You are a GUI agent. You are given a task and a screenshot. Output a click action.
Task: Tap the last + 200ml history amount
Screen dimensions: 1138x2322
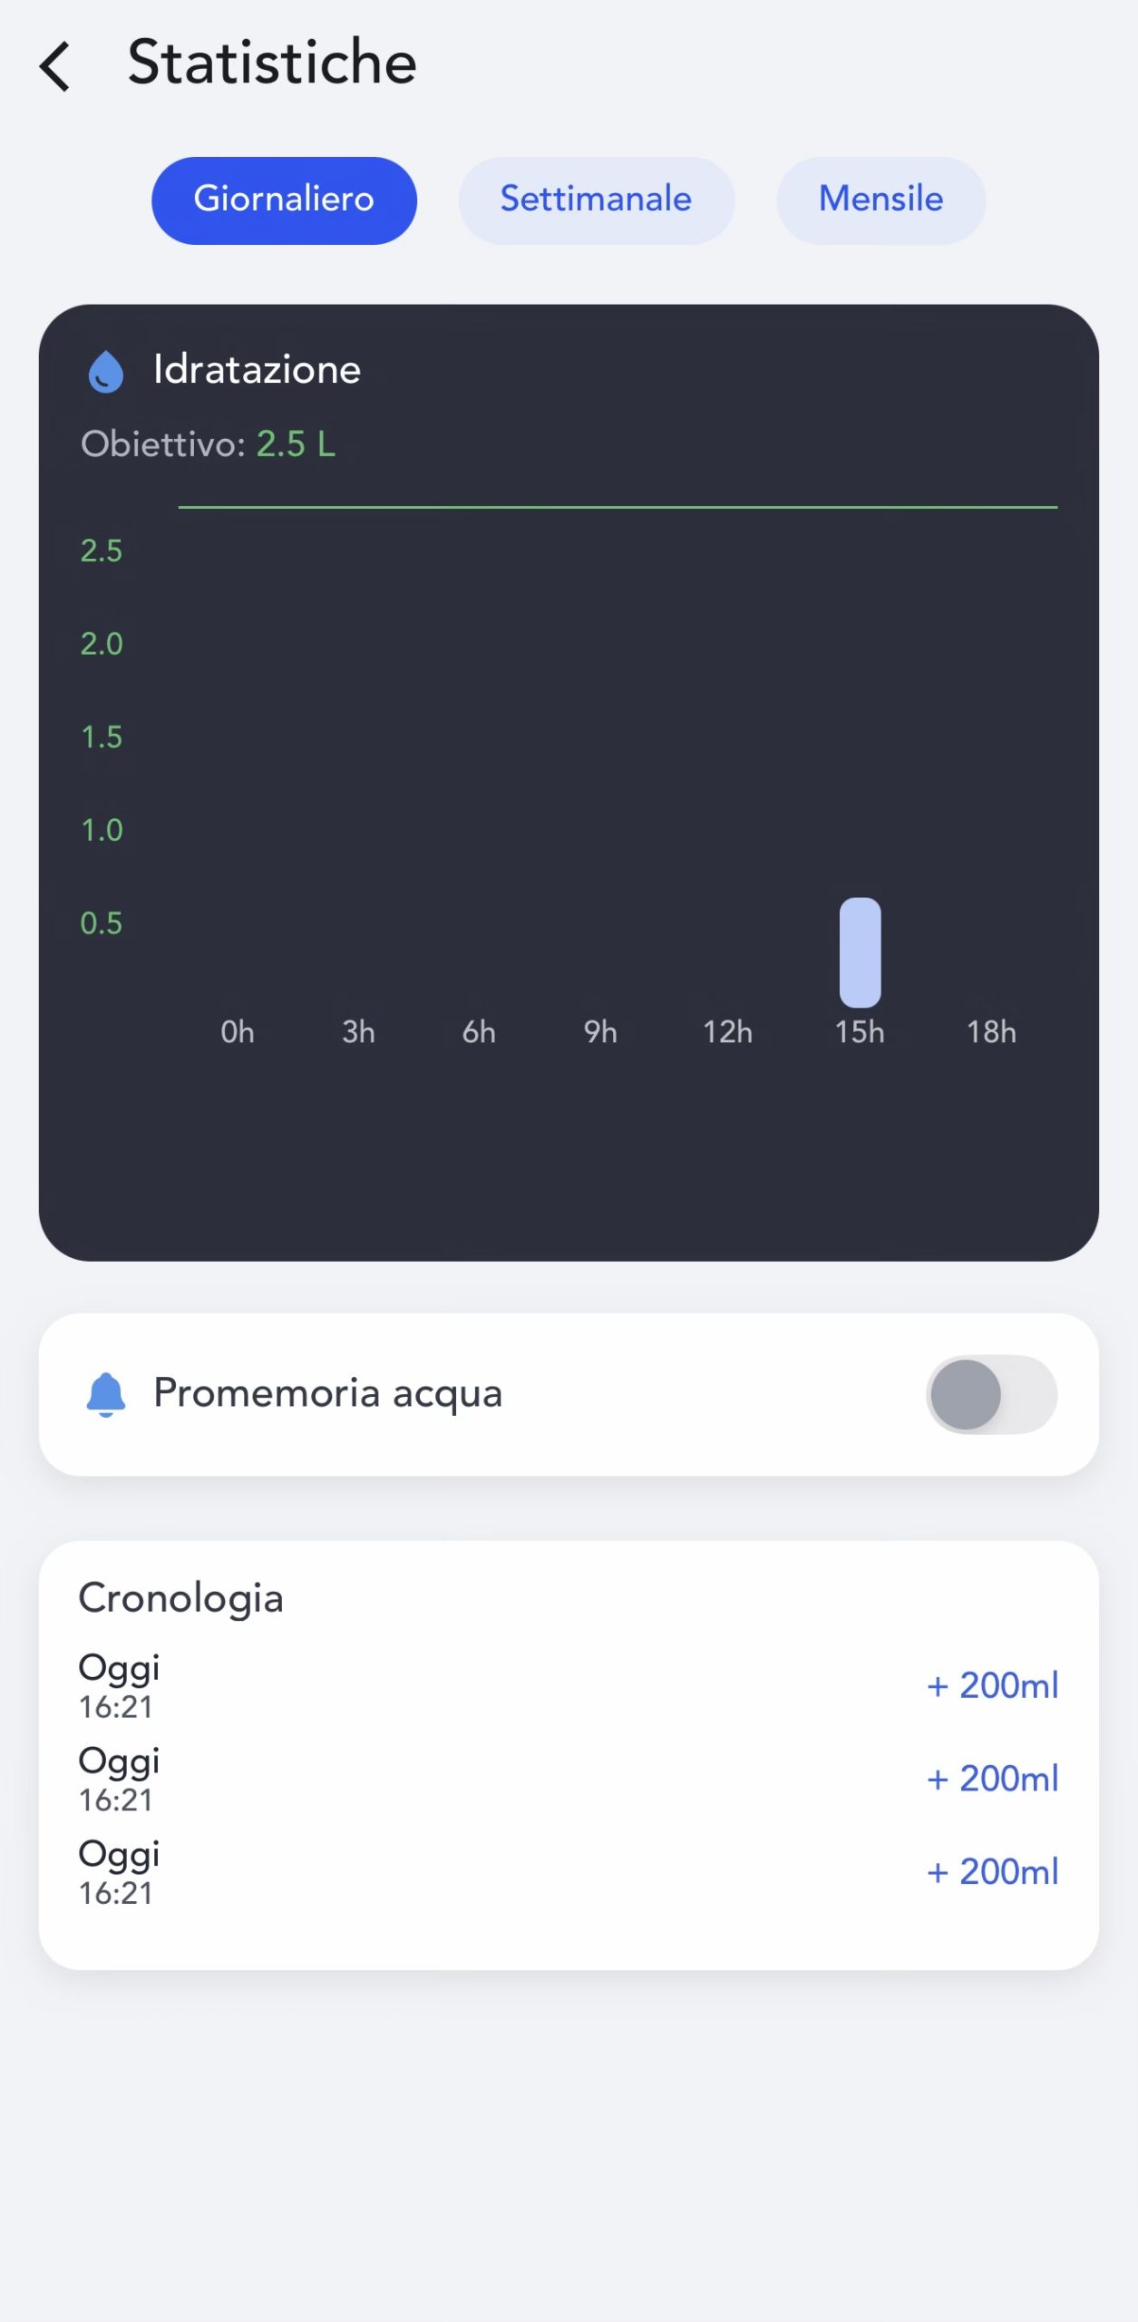click(x=992, y=1871)
